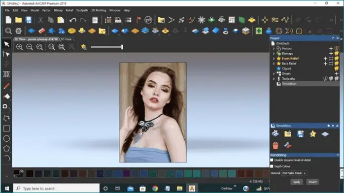
Task: Click the Reset Simulation eraser icon
Action: coord(288,145)
